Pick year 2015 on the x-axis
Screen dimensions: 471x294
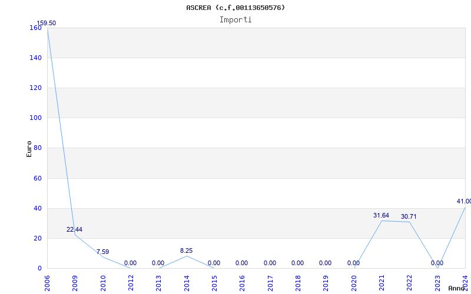(x=214, y=283)
